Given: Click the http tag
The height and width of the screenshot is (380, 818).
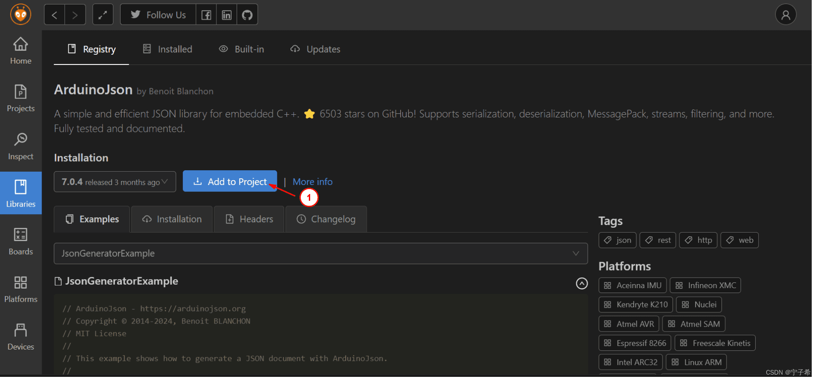Looking at the screenshot, I should pos(698,240).
